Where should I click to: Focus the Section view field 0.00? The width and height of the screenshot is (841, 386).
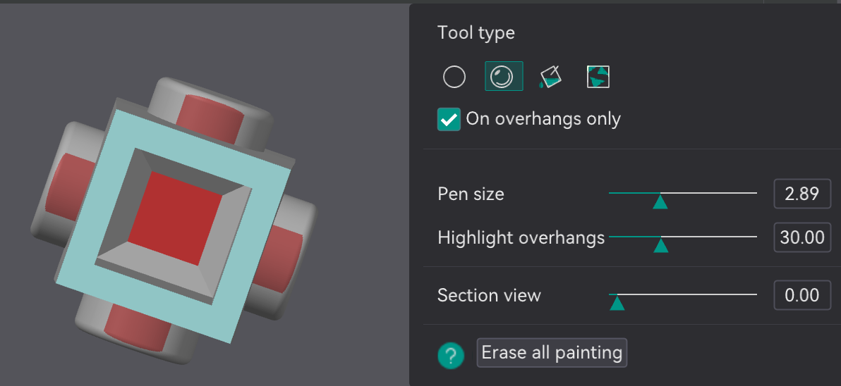802,295
